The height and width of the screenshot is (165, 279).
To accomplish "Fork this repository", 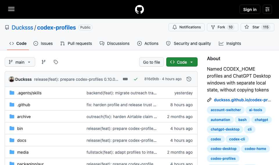I will (222, 27).
